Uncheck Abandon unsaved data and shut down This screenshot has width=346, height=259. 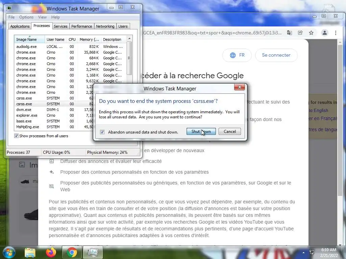tap(102, 132)
